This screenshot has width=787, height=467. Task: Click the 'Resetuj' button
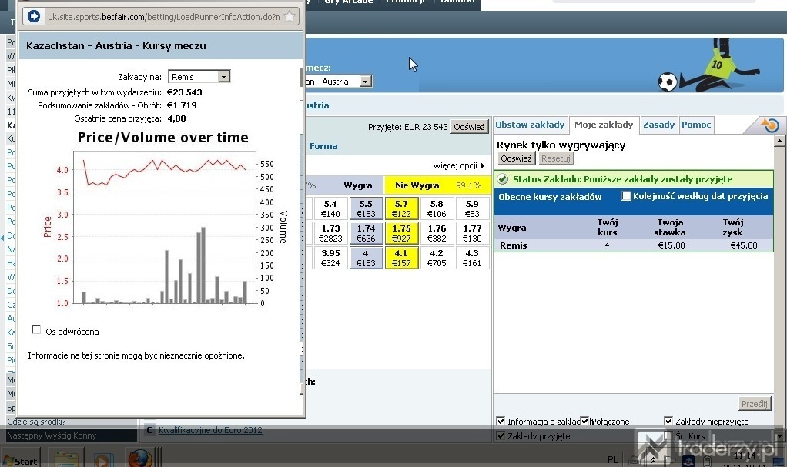[556, 158]
